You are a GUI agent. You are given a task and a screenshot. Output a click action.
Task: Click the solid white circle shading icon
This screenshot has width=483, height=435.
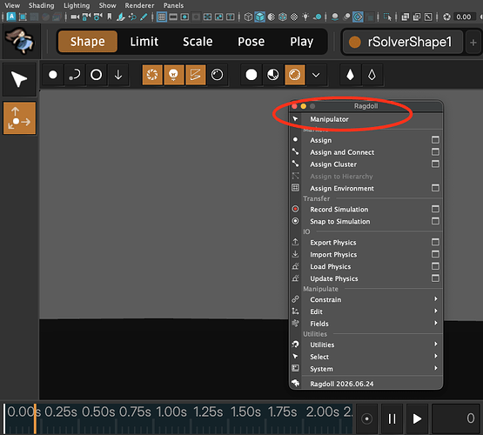(x=252, y=75)
